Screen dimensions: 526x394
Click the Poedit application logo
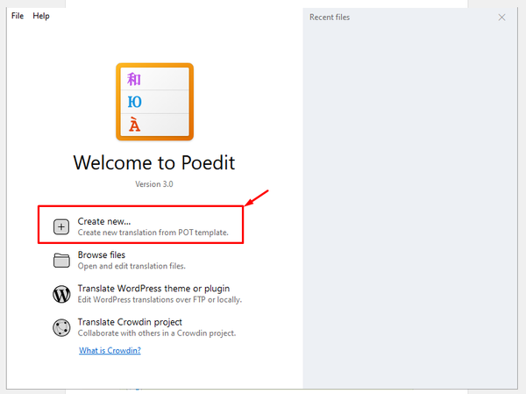pyautogui.click(x=154, y=102)
